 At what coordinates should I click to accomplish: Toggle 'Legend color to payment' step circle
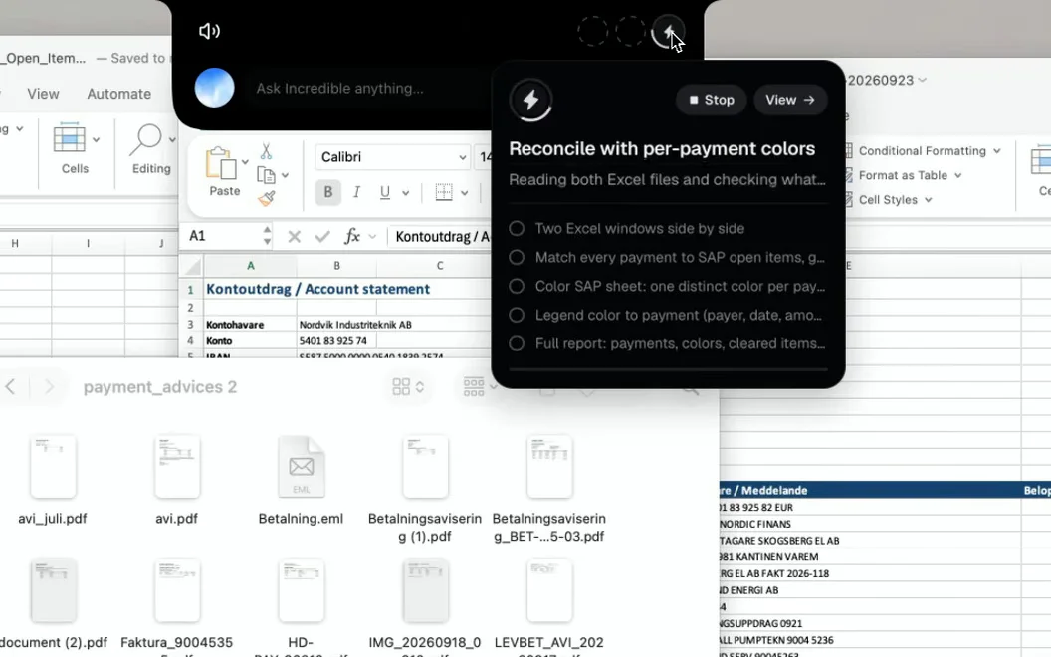pos(517,315)
